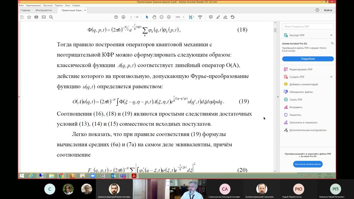
Task: Expand the Создать PDF chevron
Action: [331, 77]
